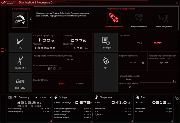Click the GPU Frequency row
The height and width of the screenshot is (123, 180).
29,109
